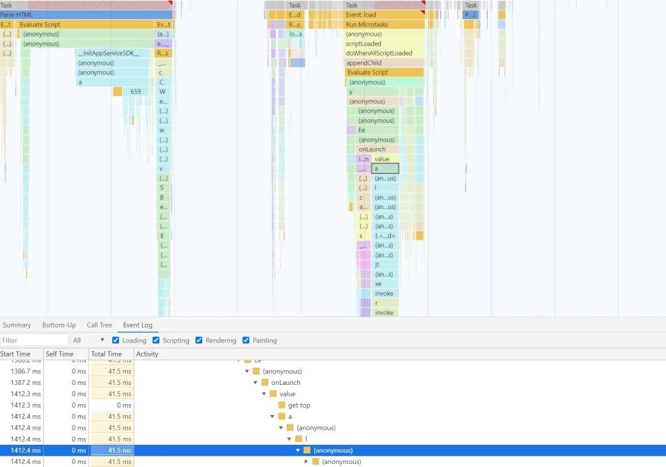
Task: Select the jt function block
Action: (385, 265)
